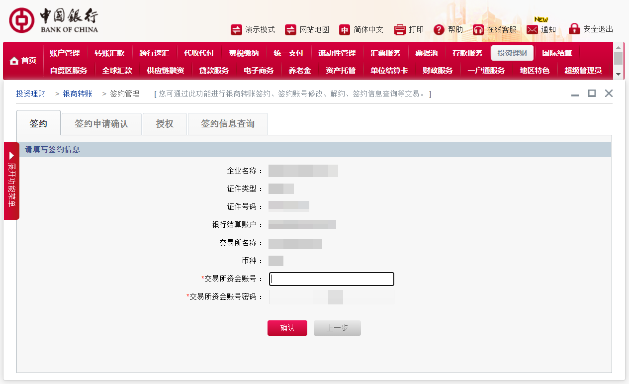Open the 签约信息查询 tab

228,124
